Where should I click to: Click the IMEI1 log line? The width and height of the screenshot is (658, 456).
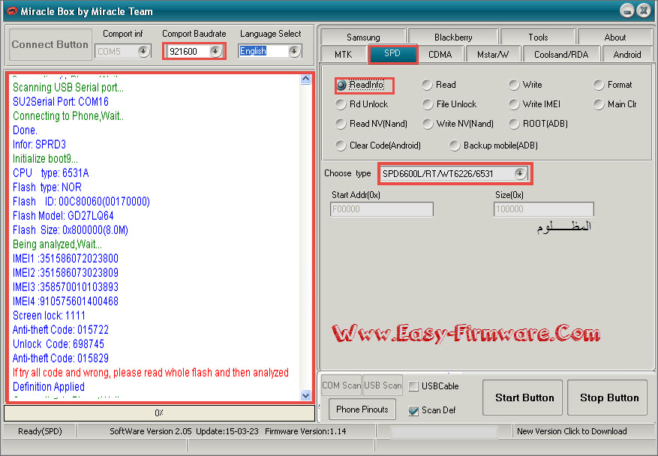[x=65, y=259]
